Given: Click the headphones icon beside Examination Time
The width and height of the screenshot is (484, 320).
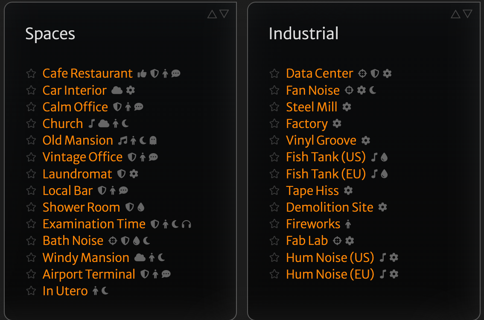Looking at the screenshot, I should [186, 224].
